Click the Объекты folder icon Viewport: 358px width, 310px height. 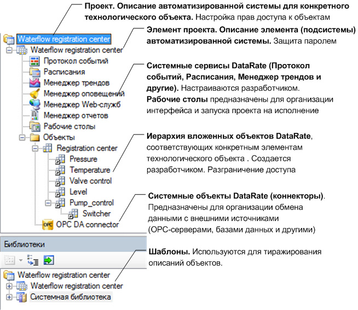34,137
